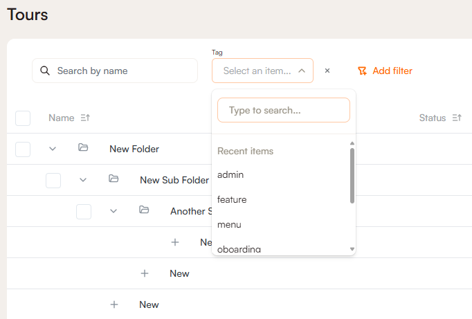This screenshot has height=319, width=472.
Task: Click the Another subfolder folder icon
Action: (x=144, y=210)
